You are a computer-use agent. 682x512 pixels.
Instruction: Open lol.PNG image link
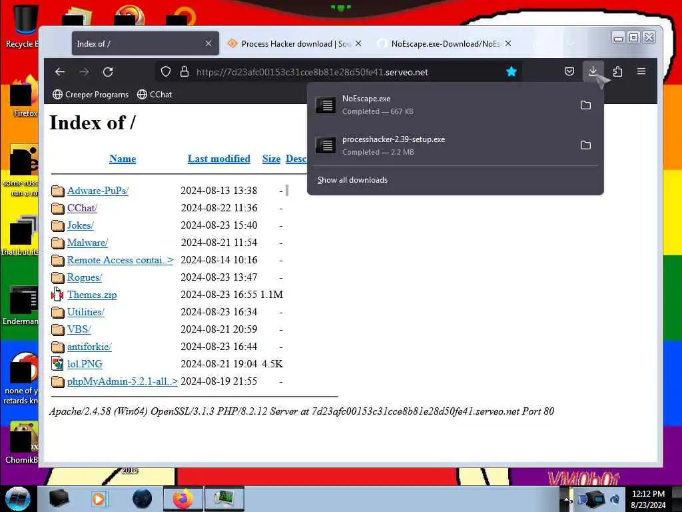click(x=85, y=364)
